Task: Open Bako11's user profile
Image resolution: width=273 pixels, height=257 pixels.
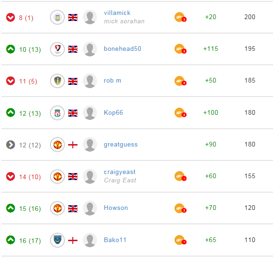Action: pyautogui.click(x=115, y=240)
